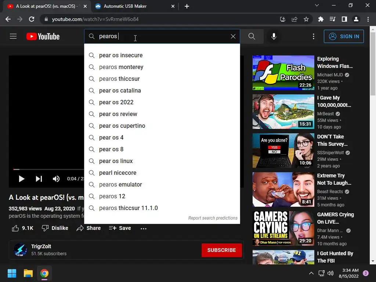Open Chrome media controls icon

[332, 19]
